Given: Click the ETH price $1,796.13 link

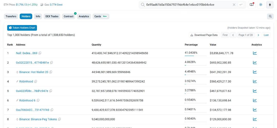Looking at the screenshot, I should pos(26,5).
